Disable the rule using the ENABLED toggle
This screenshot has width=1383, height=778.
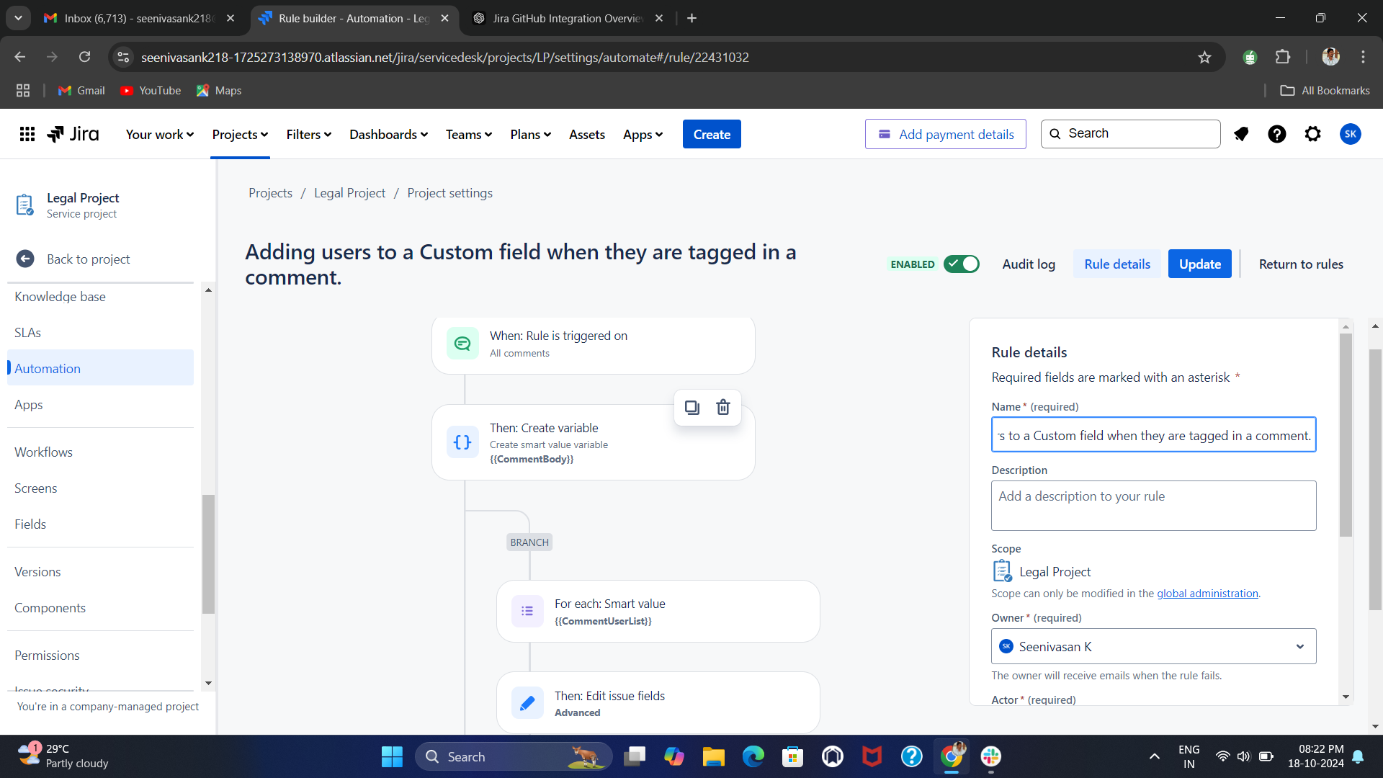click(962, 264)
